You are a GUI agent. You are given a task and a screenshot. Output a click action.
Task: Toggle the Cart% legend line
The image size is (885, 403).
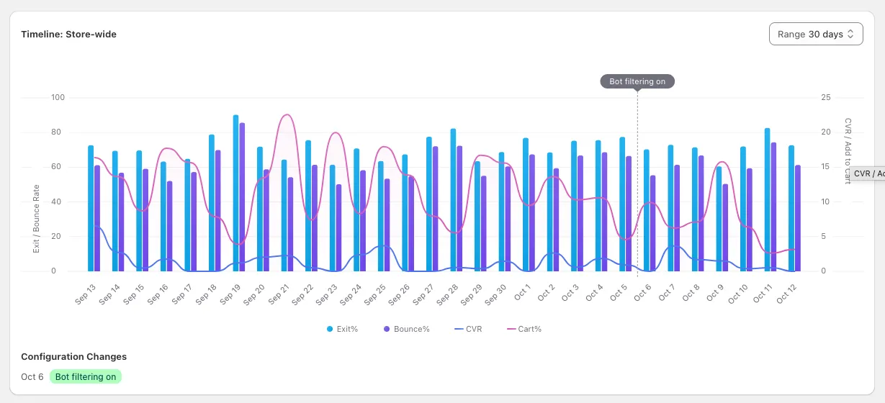524,329
